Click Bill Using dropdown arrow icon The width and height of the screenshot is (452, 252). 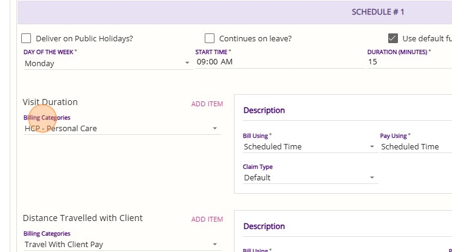coord(372,147)
